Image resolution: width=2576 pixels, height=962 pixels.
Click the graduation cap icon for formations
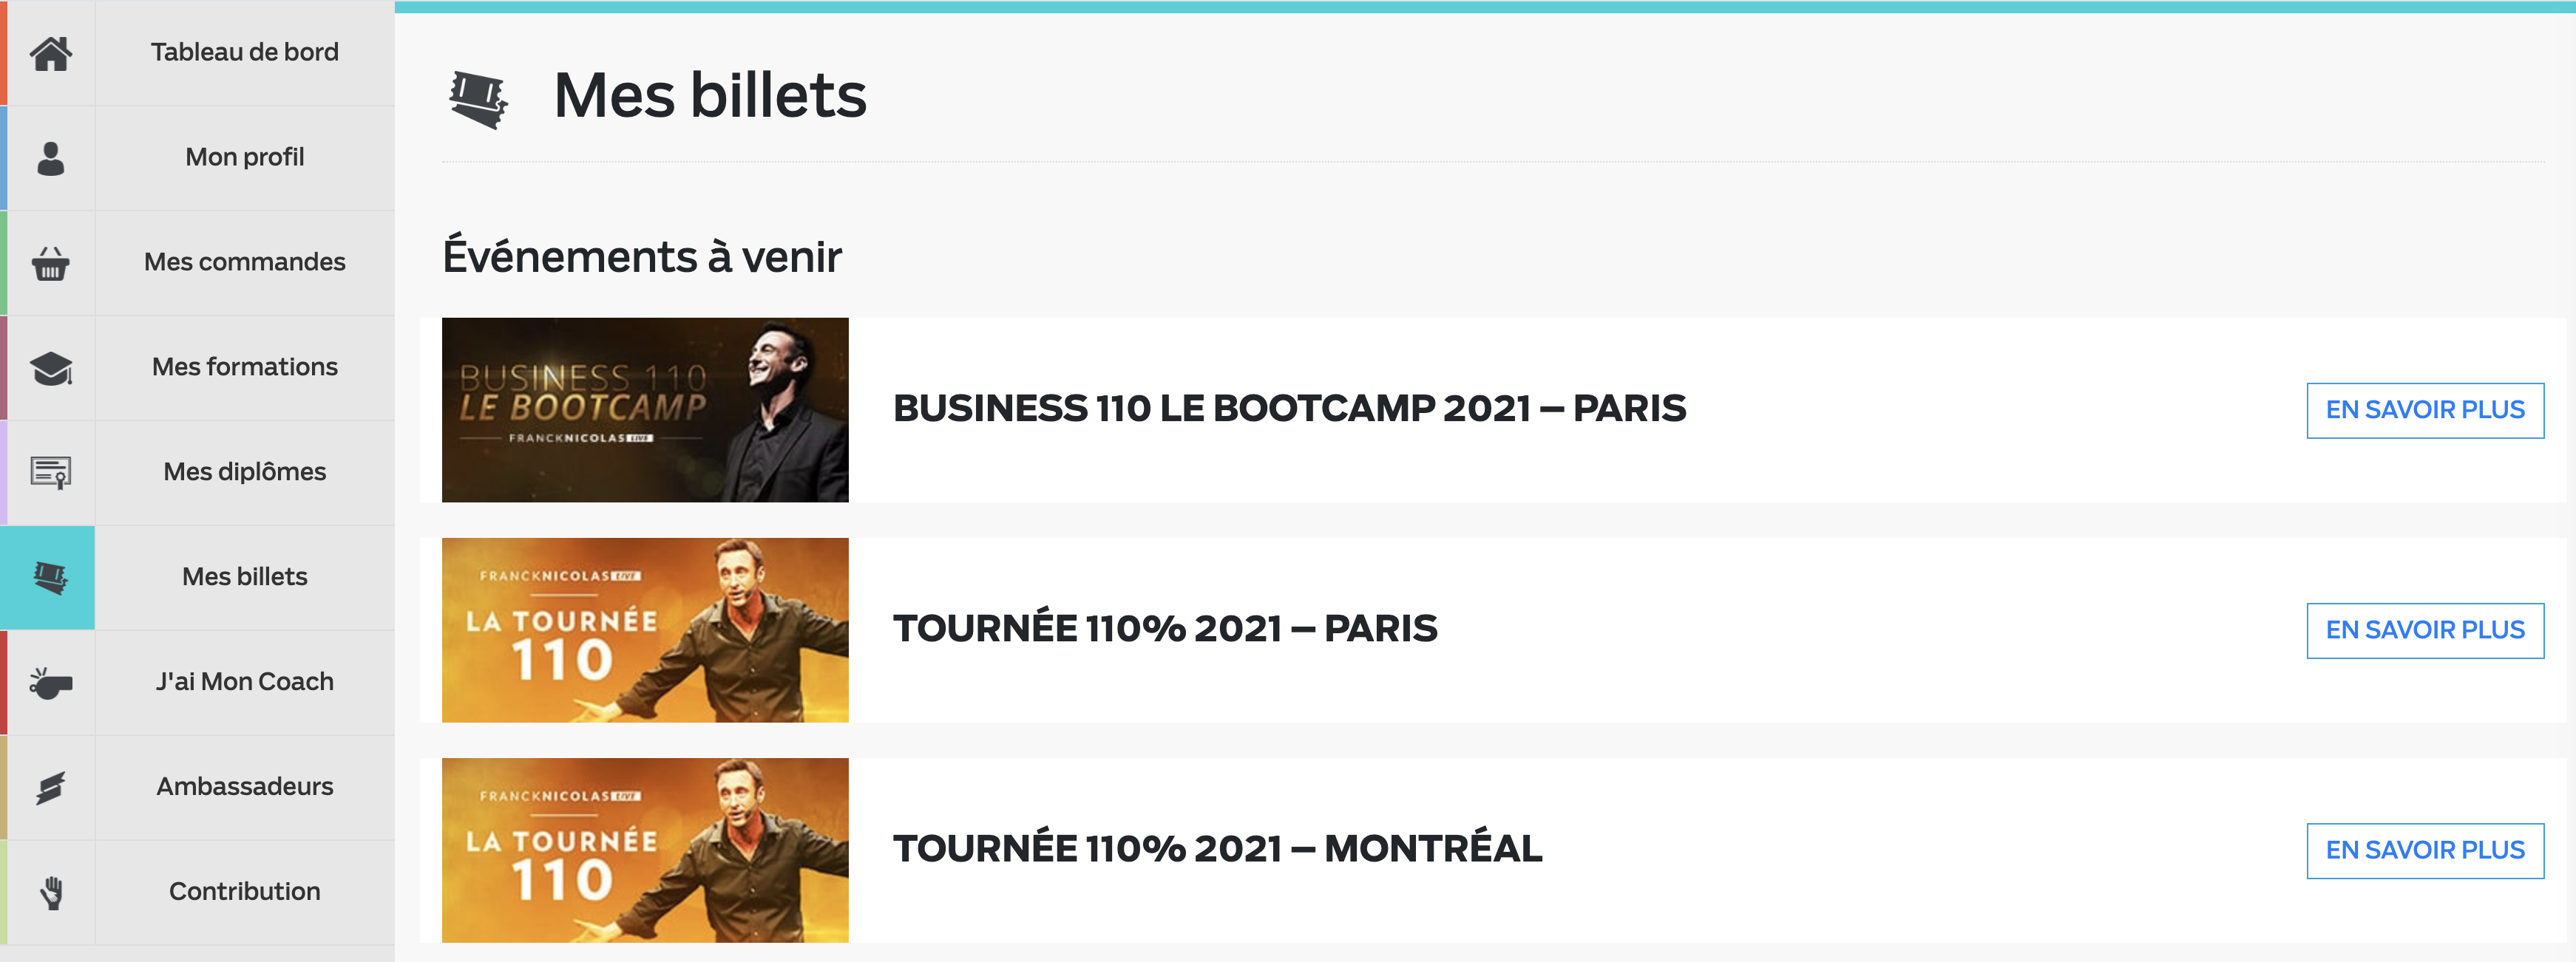[x=51, y=369]
